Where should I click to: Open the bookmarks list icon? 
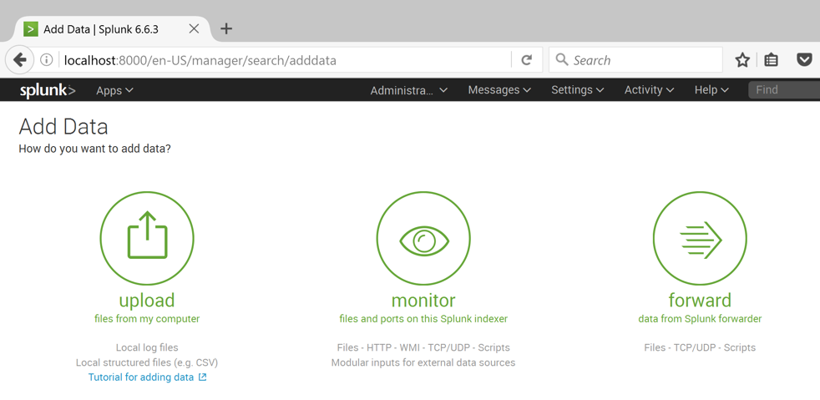(771, 60)
